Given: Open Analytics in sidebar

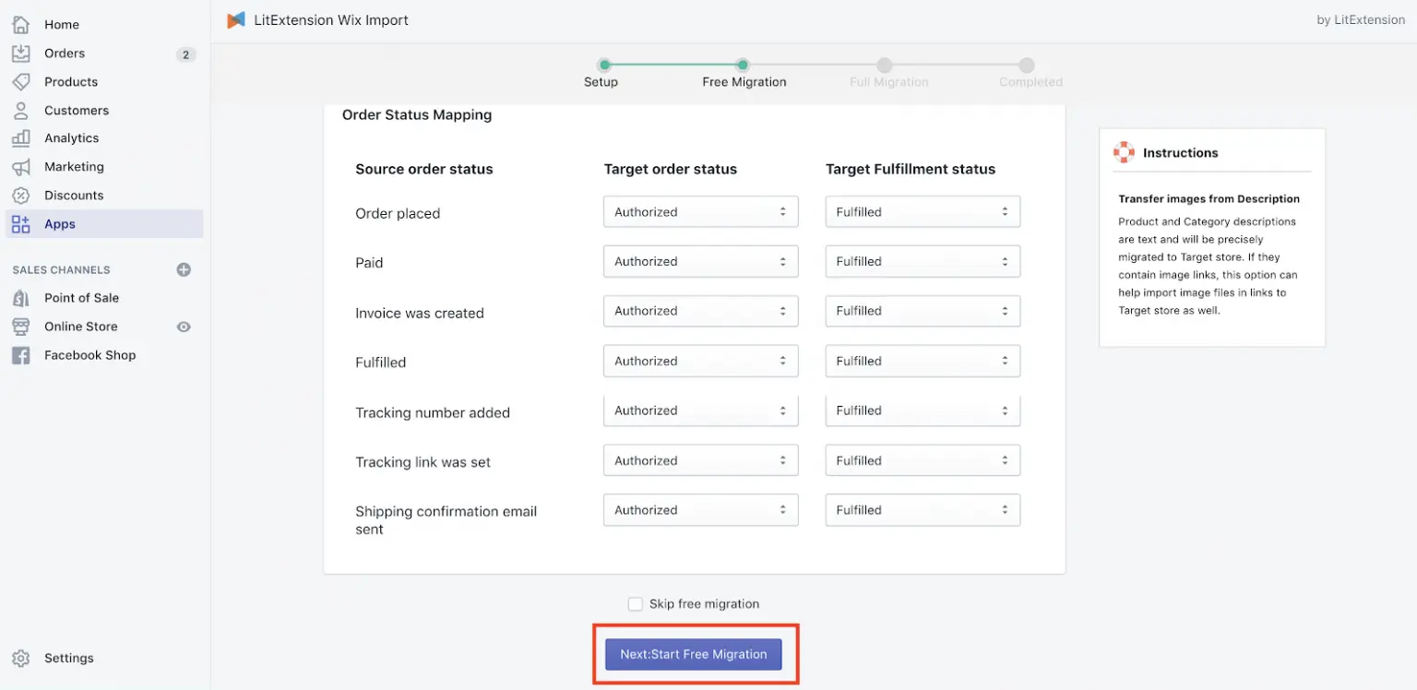Looking at the screenshot, I should (72, 138).
